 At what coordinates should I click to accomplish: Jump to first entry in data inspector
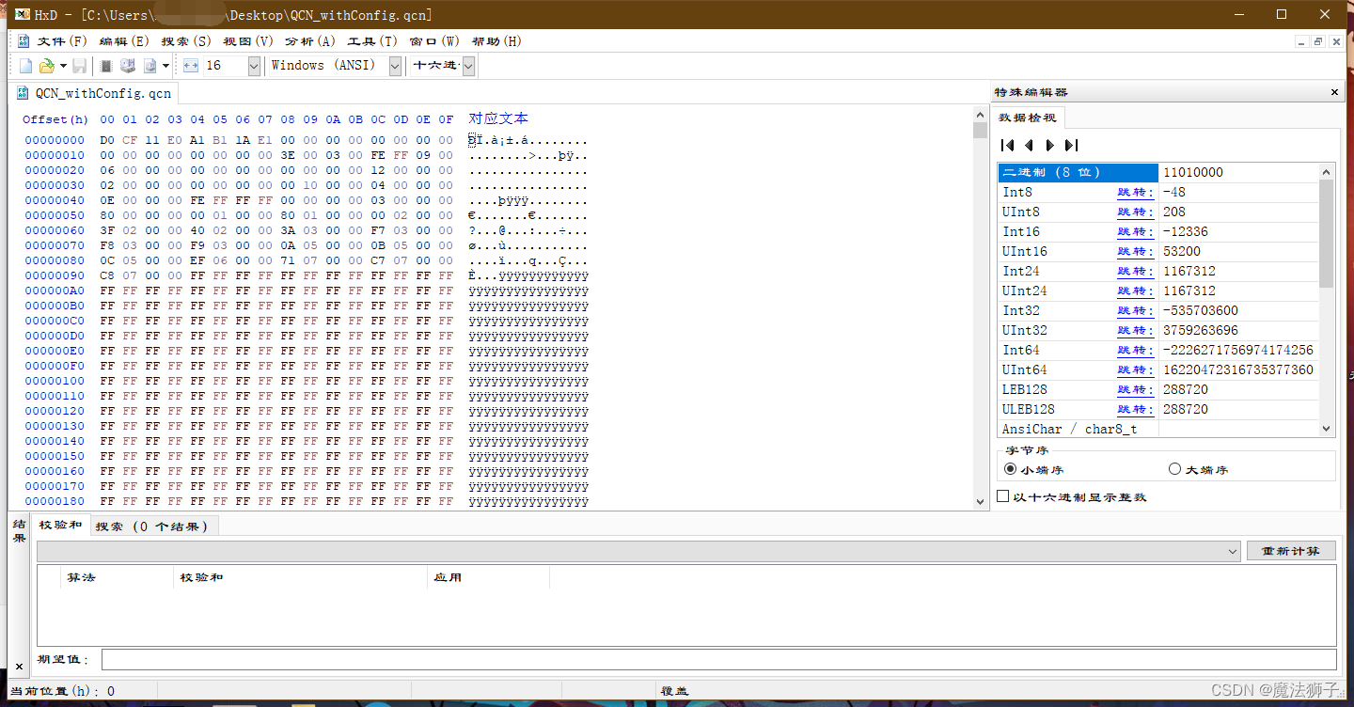click(1007, 145)
